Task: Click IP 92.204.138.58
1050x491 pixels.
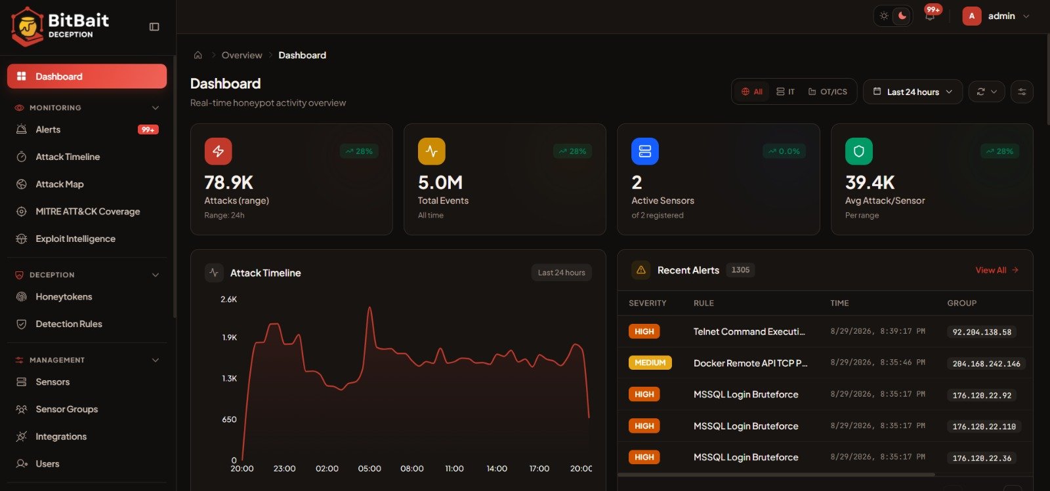Action: pyautogui.click(x=982, y=332)
